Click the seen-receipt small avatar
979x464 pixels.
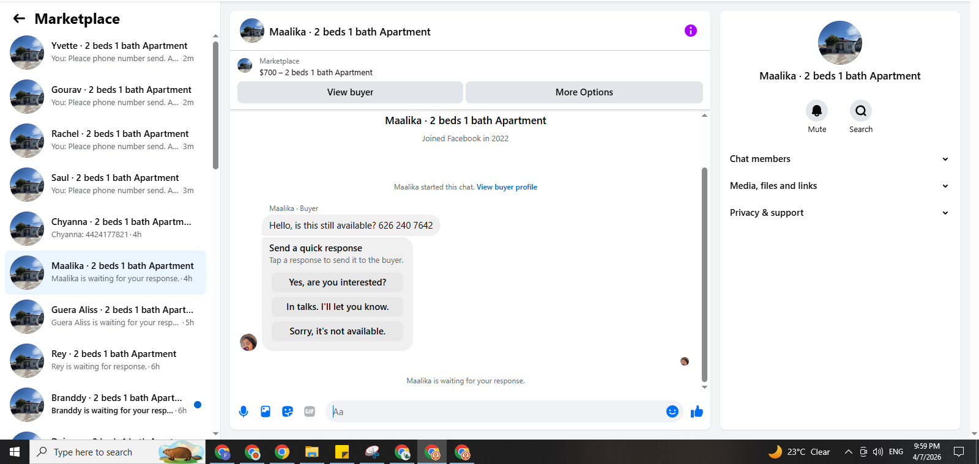tap(685, 361)
